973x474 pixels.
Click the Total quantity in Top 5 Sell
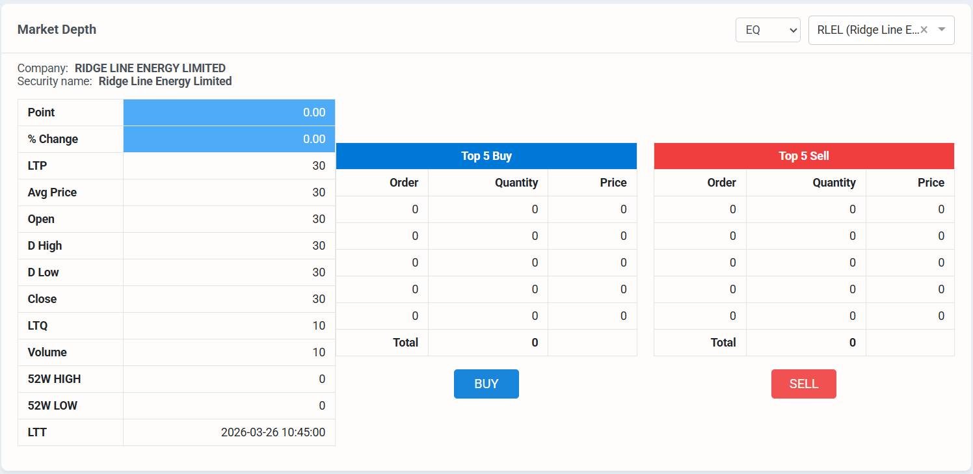tap(852, 343)
